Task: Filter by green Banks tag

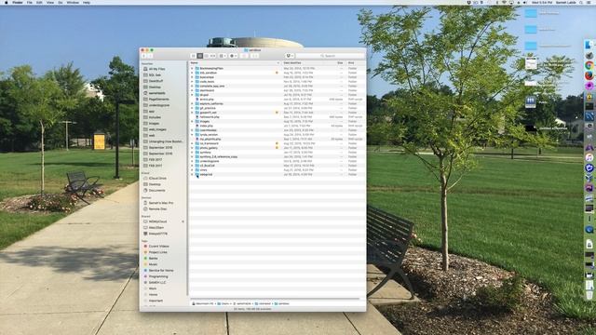Action: tap(151, 259)
